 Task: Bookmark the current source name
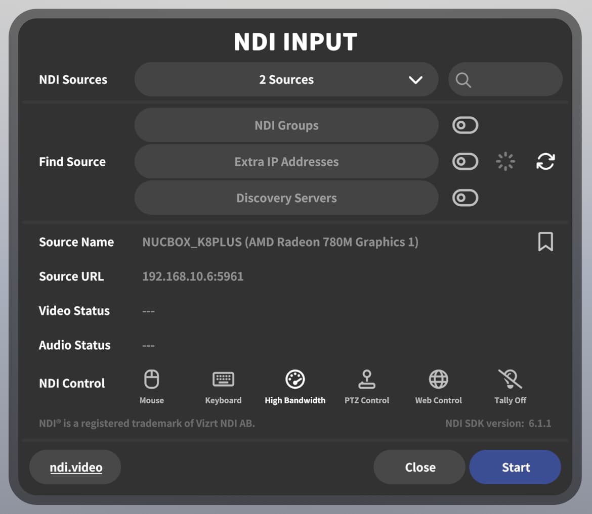545,242
